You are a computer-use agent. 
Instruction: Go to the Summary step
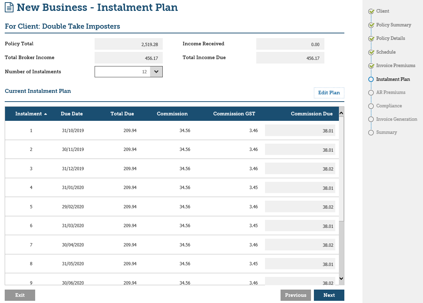pyautogui.click(x=386, y=132)
